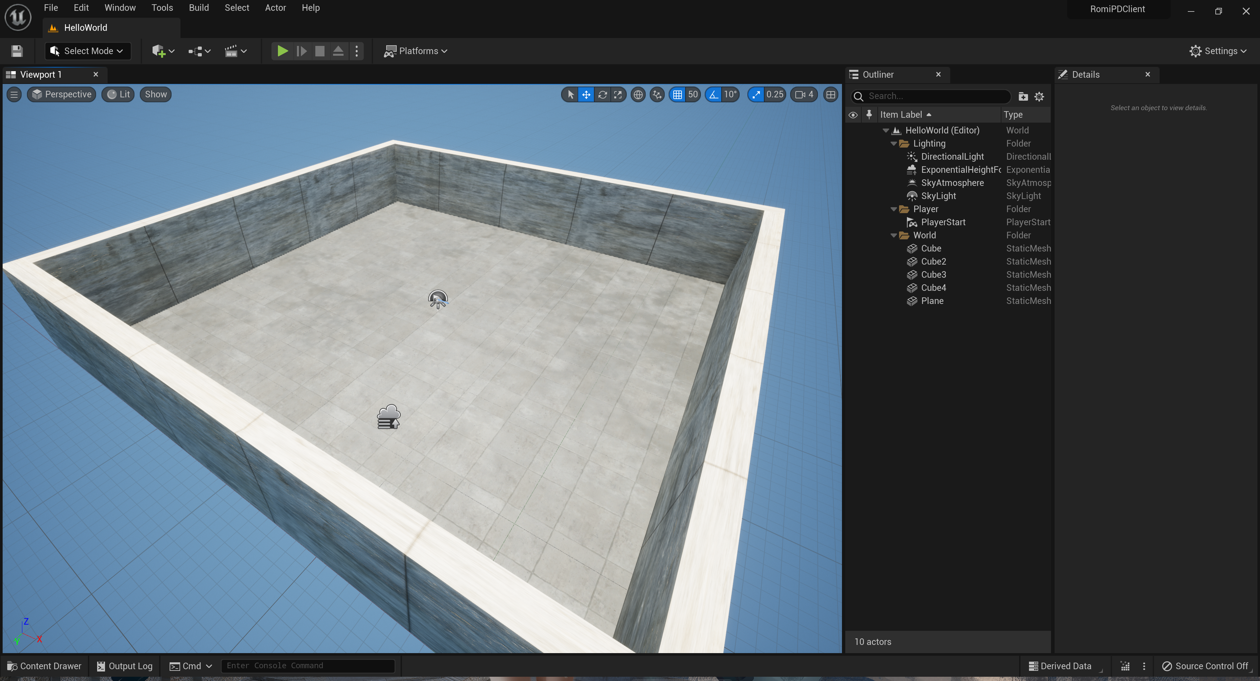
Task: Toggle rotation angle snapping
Action: coord(714,94)
